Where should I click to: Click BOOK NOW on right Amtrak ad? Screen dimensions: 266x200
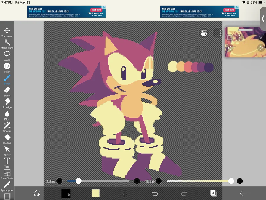pos(229,10)
